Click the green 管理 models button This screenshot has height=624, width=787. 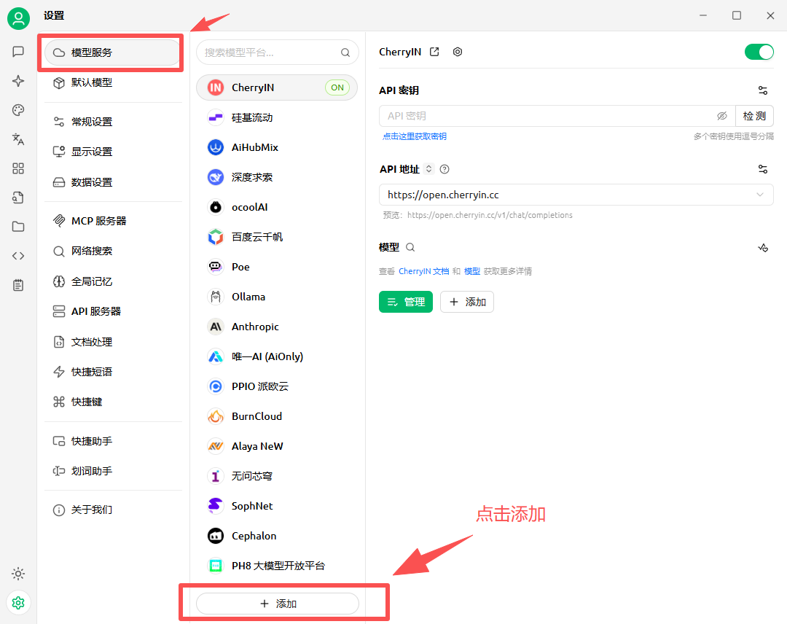pos(406,302)
